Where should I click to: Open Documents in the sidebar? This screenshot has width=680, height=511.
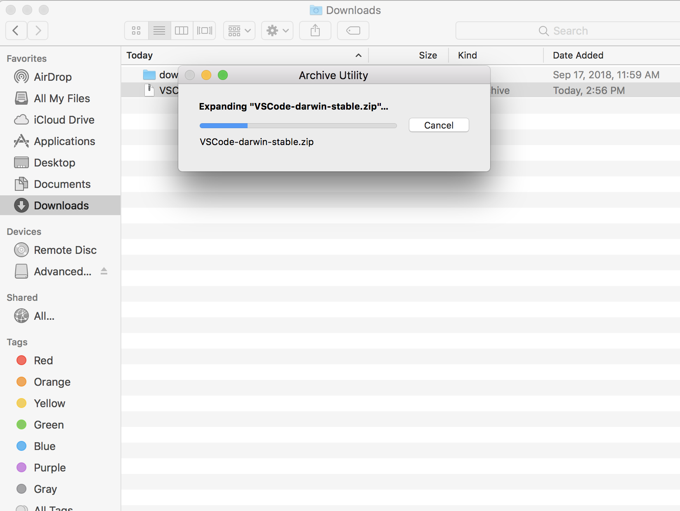click(x=62, y=184)
